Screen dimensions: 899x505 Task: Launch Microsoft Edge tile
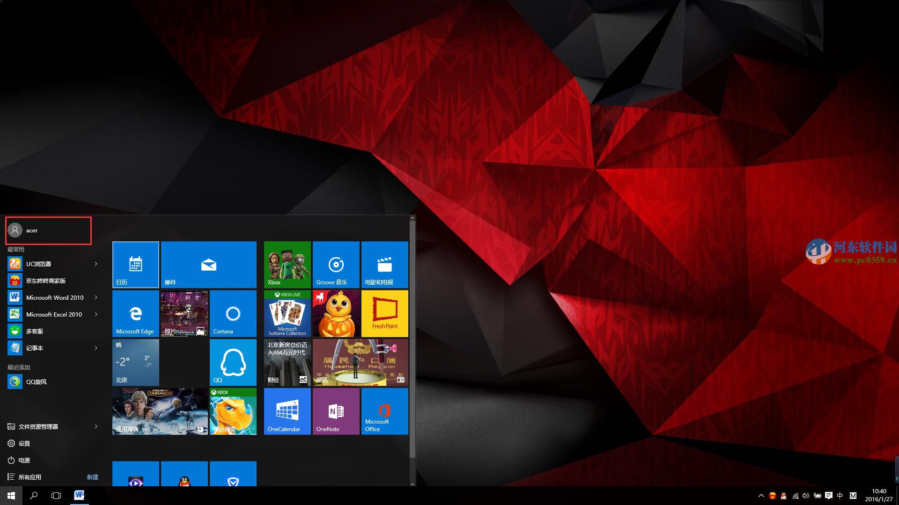point(135,313)
